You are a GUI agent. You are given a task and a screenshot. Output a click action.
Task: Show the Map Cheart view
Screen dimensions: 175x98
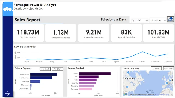(x=168, y=68)
